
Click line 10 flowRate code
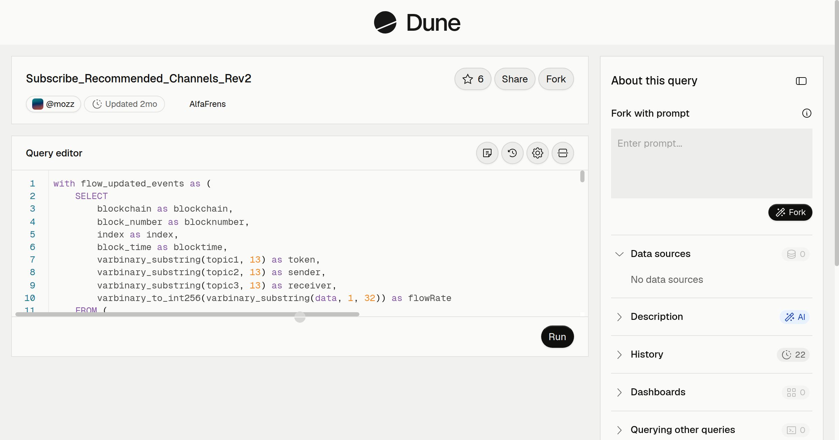click(x=274, y=298)
